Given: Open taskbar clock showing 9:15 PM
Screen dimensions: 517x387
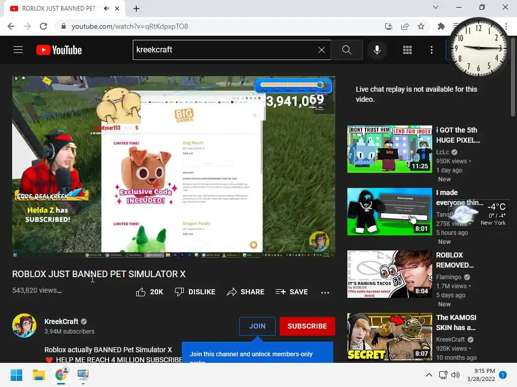Looking at the screenshot, I should (481, 375).
